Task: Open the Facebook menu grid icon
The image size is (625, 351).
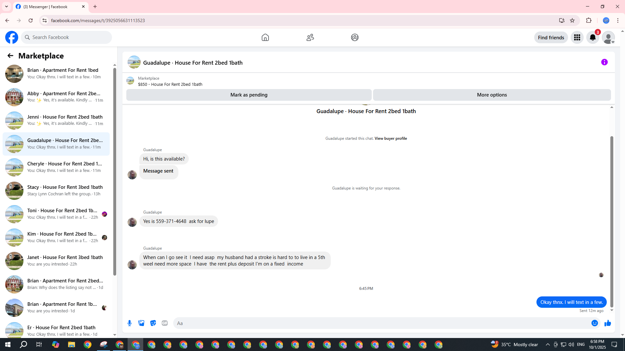Action: tap(577, 37)
